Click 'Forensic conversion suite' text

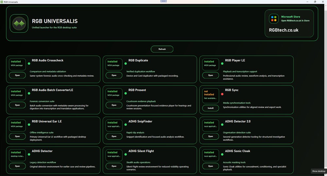pyautogui.click(x=42, y=101)
